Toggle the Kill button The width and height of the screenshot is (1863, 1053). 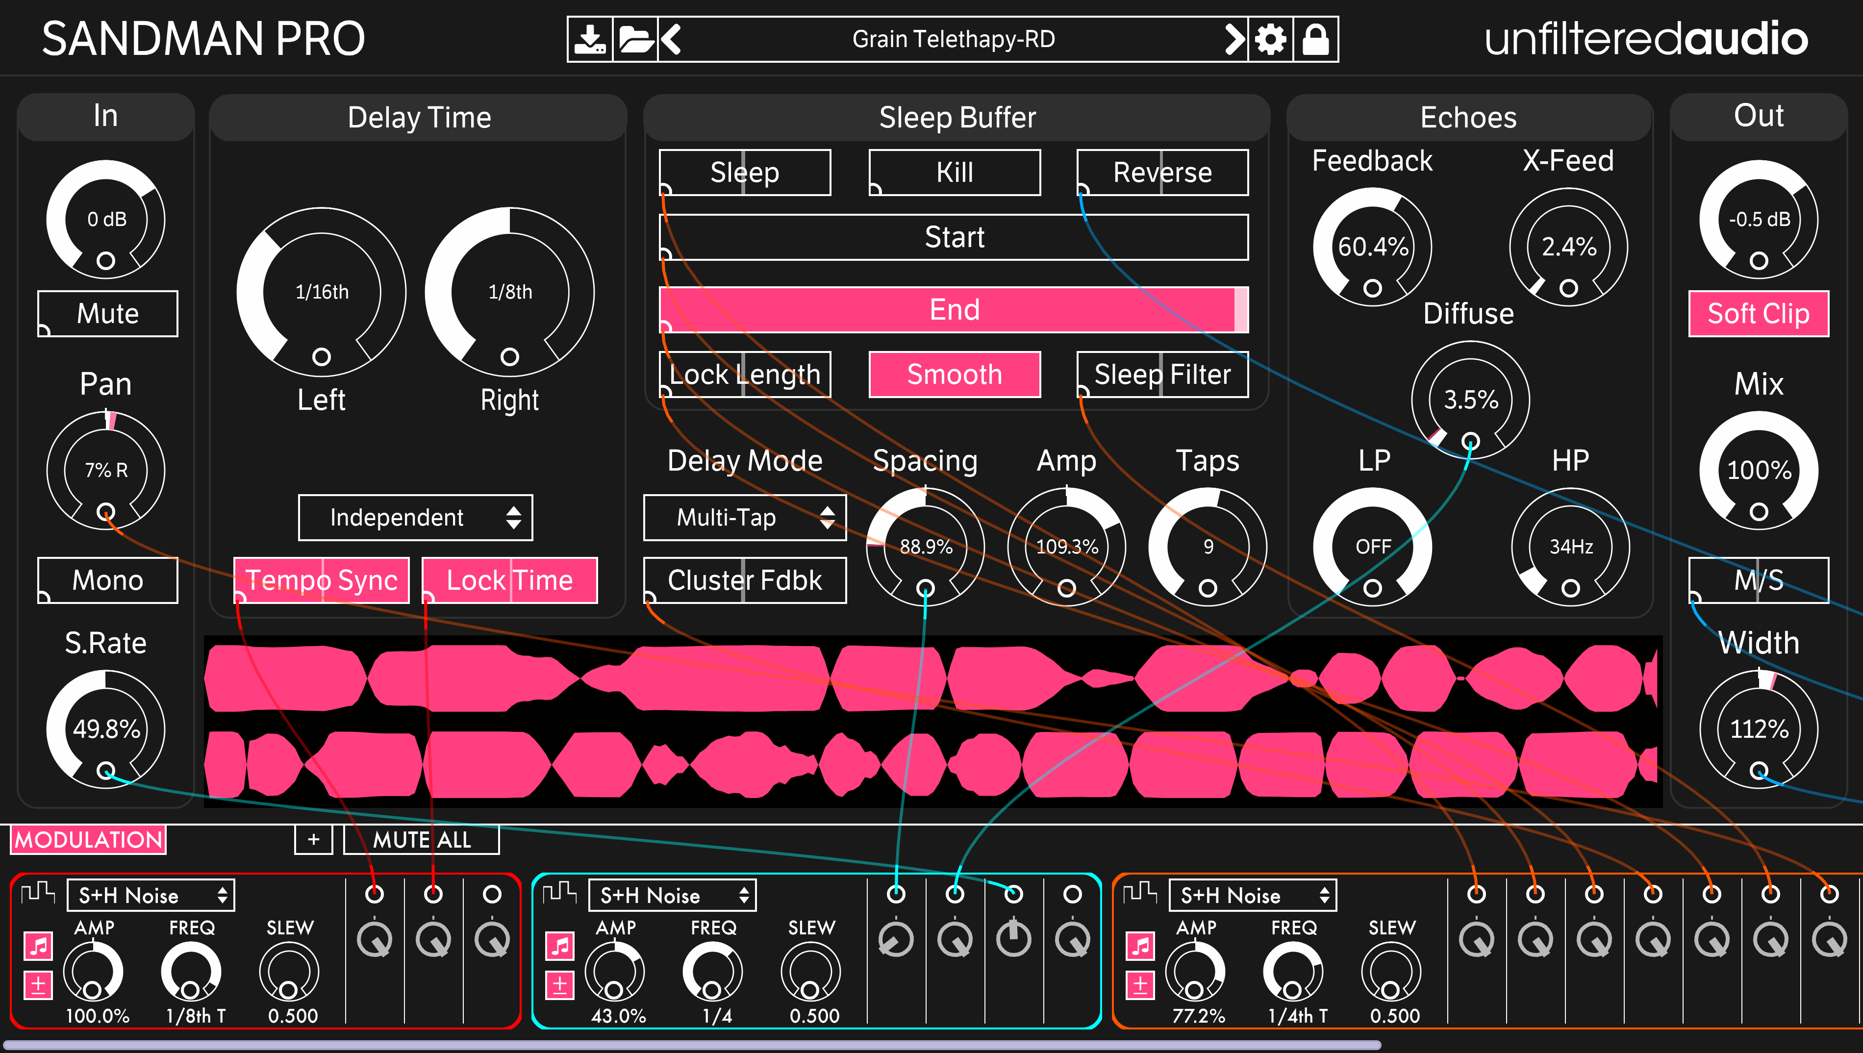[955, 173]
